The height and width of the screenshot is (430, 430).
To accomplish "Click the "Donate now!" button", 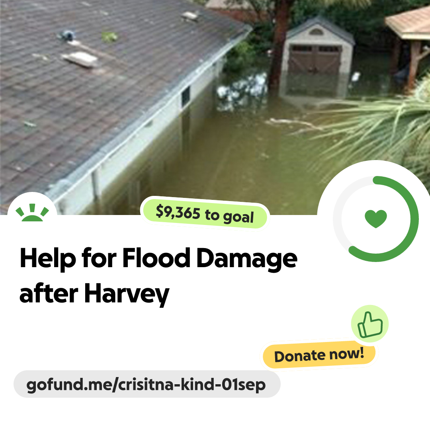I will [x=319, y=355].
